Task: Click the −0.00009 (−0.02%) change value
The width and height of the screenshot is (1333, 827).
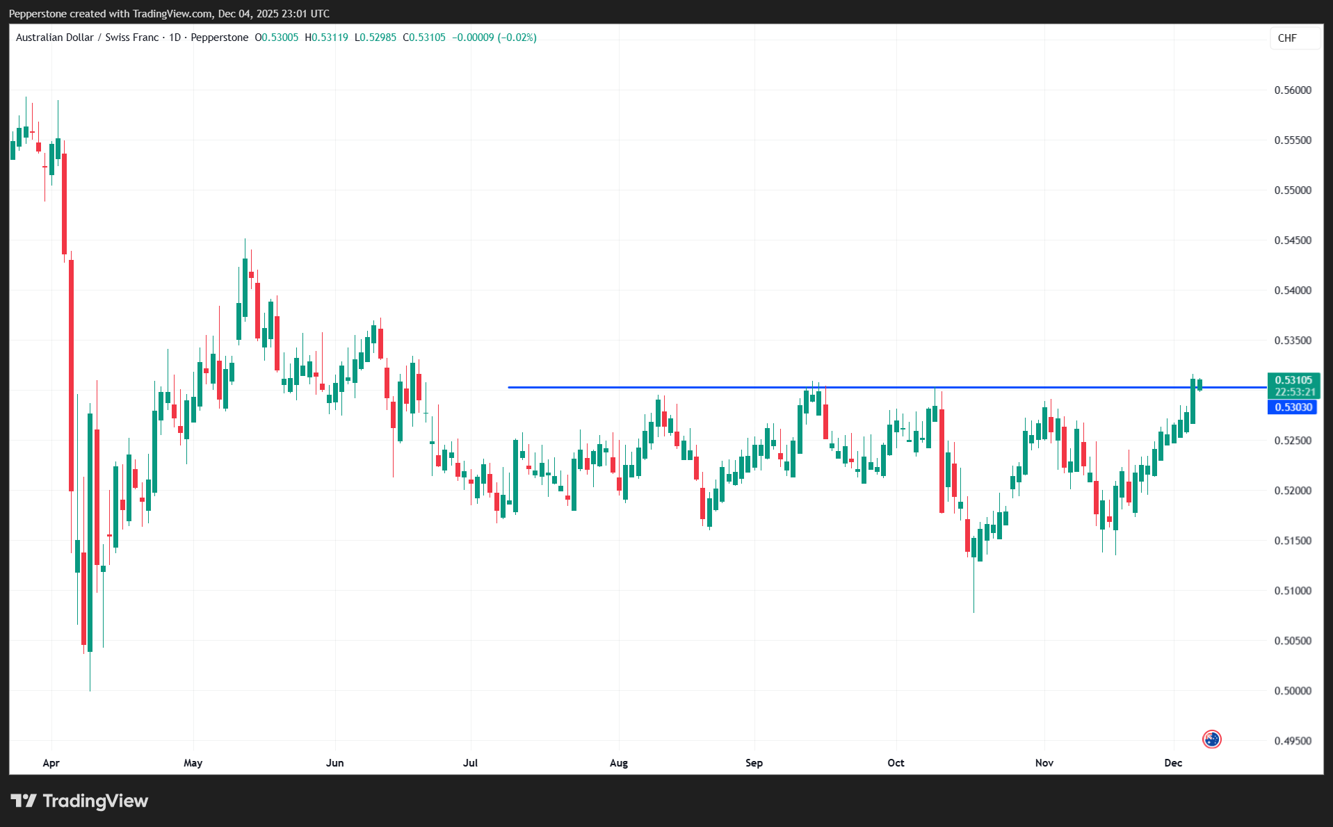Action: [x=494, y=38]
